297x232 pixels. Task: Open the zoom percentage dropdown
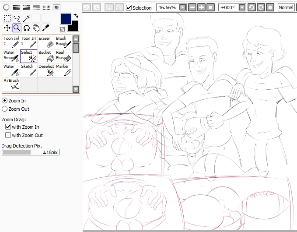(x=182, y=7)
